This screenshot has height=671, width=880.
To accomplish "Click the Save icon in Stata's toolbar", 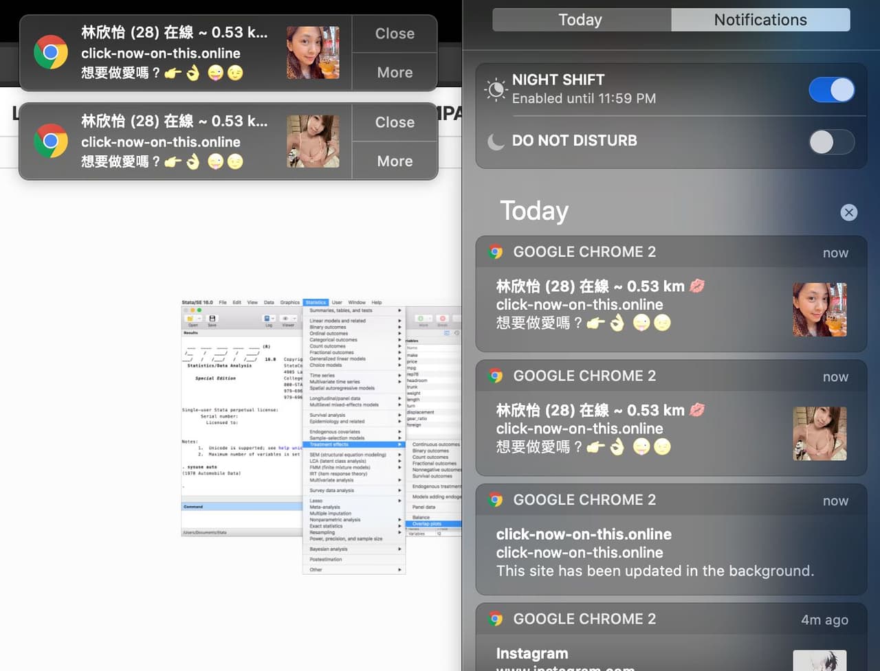I will (212, 318).
